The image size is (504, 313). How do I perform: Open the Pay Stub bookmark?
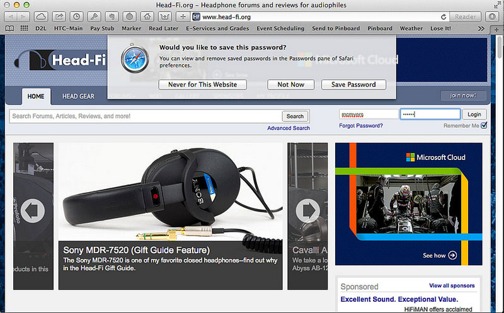tap(102, 28)
